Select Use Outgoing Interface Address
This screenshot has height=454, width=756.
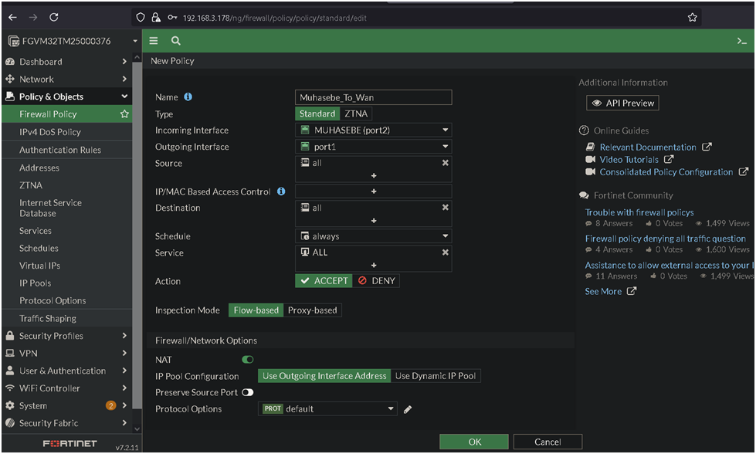[324, 376]
